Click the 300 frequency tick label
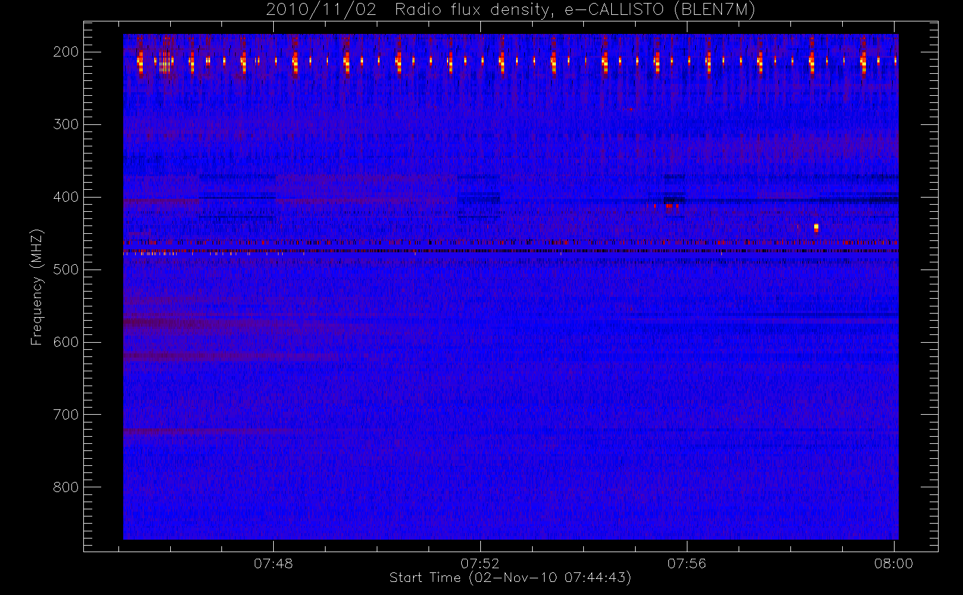 coord(66,124)
